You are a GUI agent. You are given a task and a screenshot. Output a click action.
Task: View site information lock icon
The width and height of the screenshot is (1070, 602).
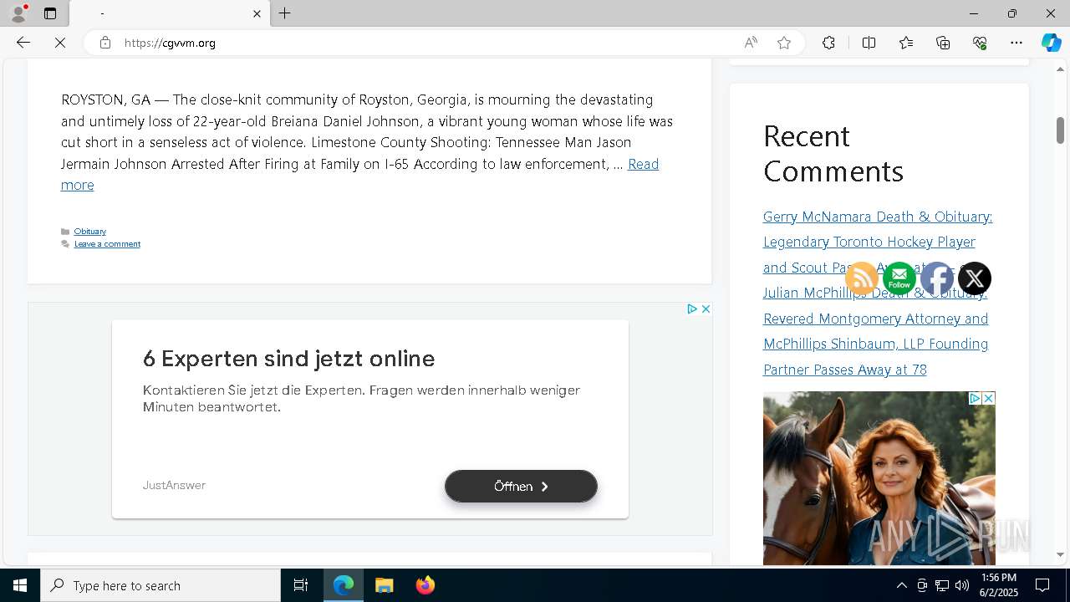pos(105,43)
